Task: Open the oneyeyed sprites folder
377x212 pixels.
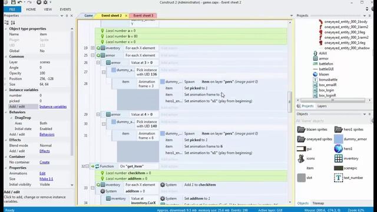Action: click(x=315, y=139)
